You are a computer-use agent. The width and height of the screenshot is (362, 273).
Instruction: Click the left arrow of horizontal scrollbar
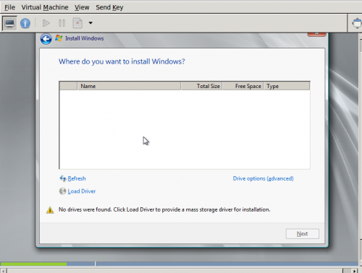click(3, 271)
